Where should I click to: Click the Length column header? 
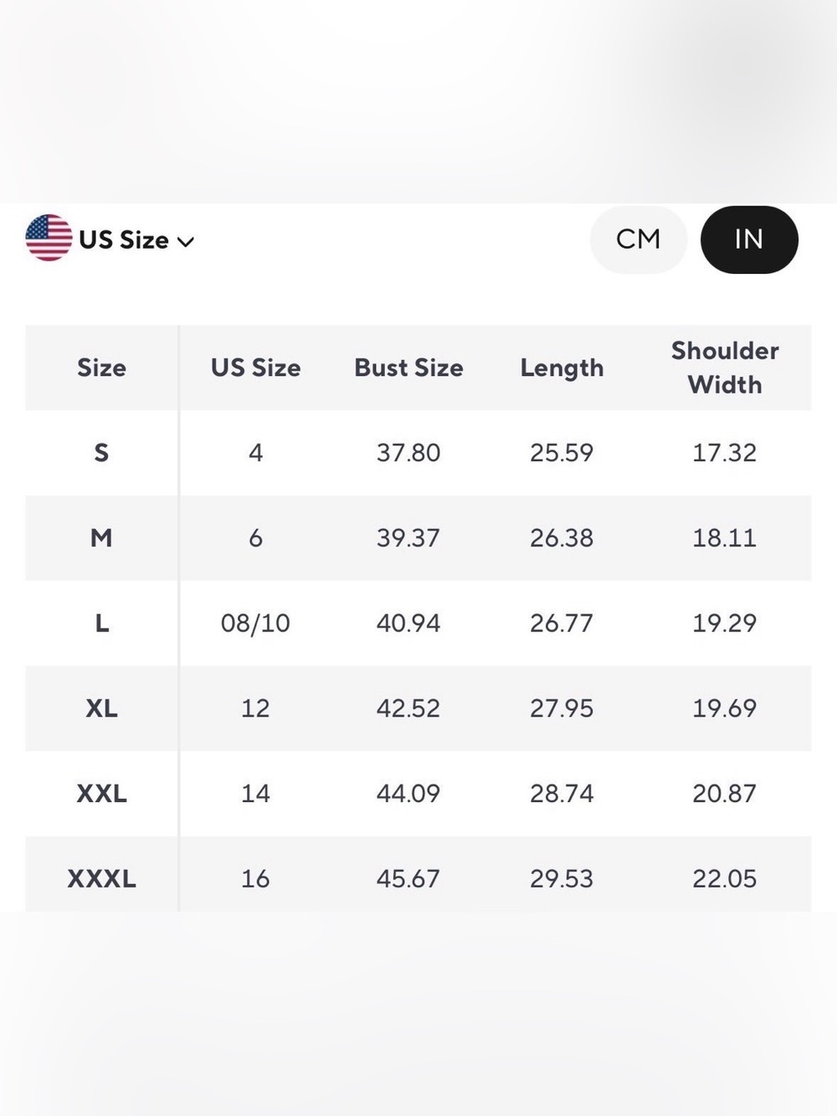562,368
